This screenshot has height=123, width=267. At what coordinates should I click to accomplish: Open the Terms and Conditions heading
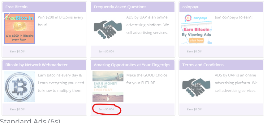(x=203, y=65)
